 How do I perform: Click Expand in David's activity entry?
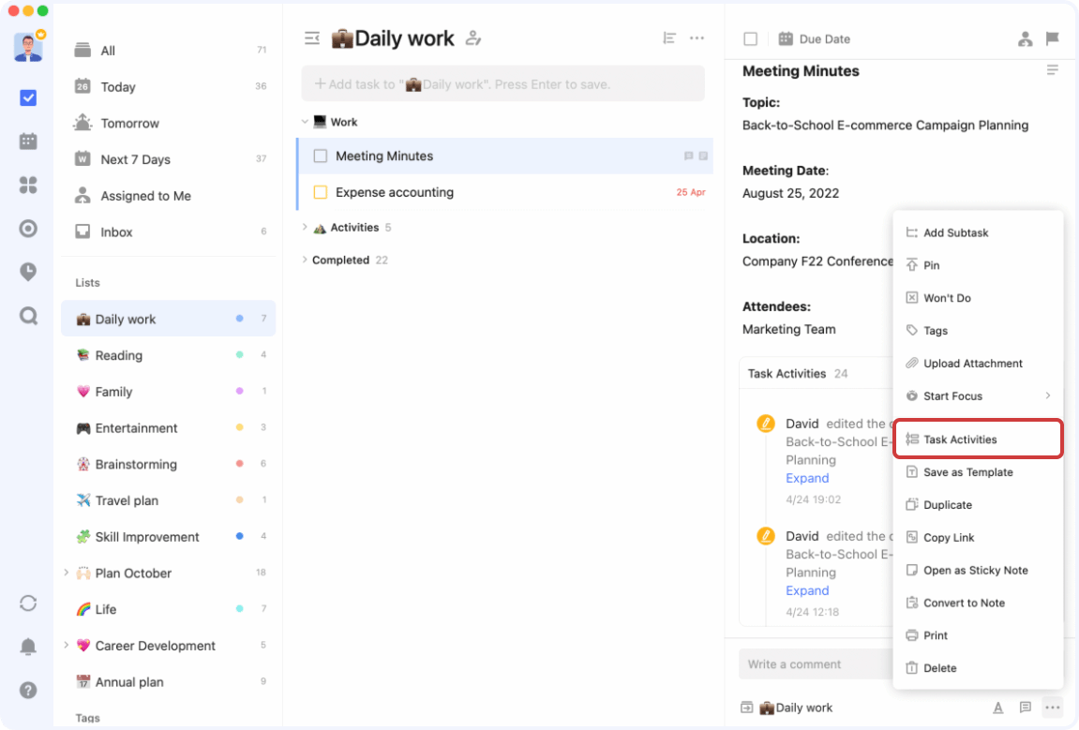(x=806, y=478)
